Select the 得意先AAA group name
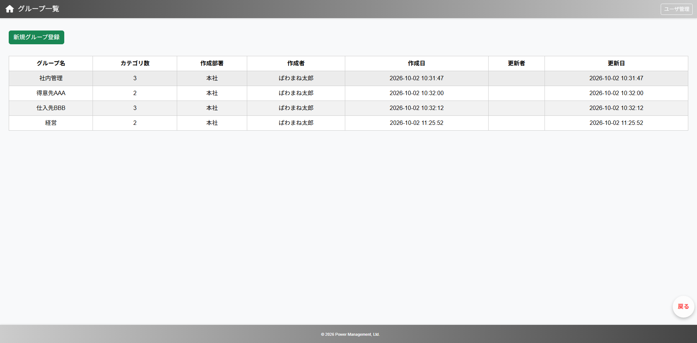The height and width of the screenshot is (343, 697). click(51, 93)
